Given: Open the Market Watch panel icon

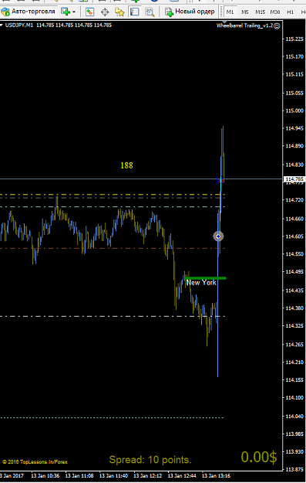Looking at the screenshot, I should pos(89,12).
